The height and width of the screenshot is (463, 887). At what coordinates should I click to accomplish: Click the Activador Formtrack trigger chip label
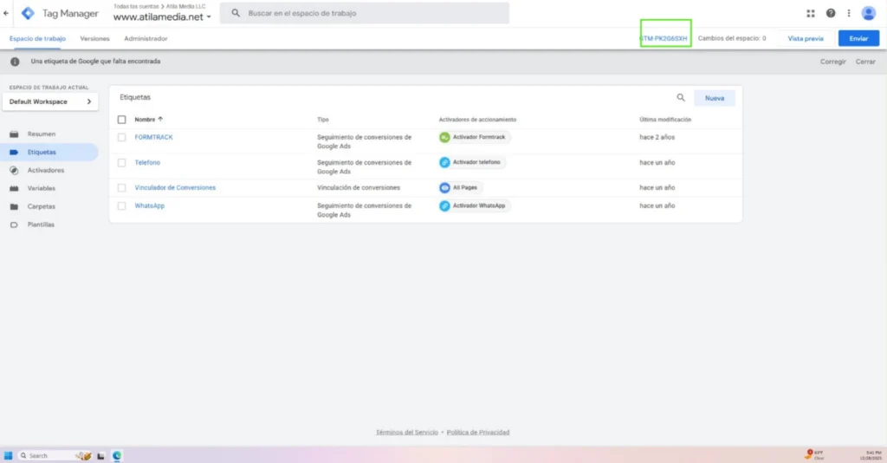[x=478, y=138]
